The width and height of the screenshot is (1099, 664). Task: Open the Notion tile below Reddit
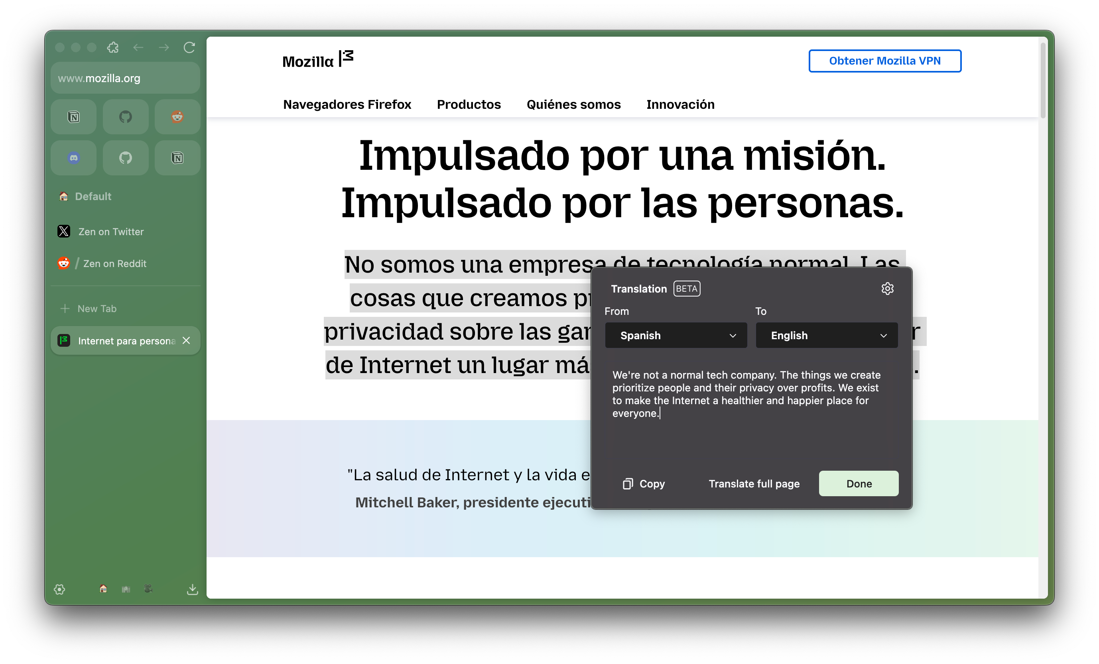[x=177, y=158]
